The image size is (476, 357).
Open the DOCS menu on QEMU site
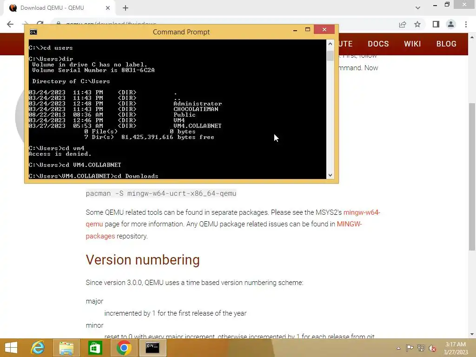tap(378, 44)
